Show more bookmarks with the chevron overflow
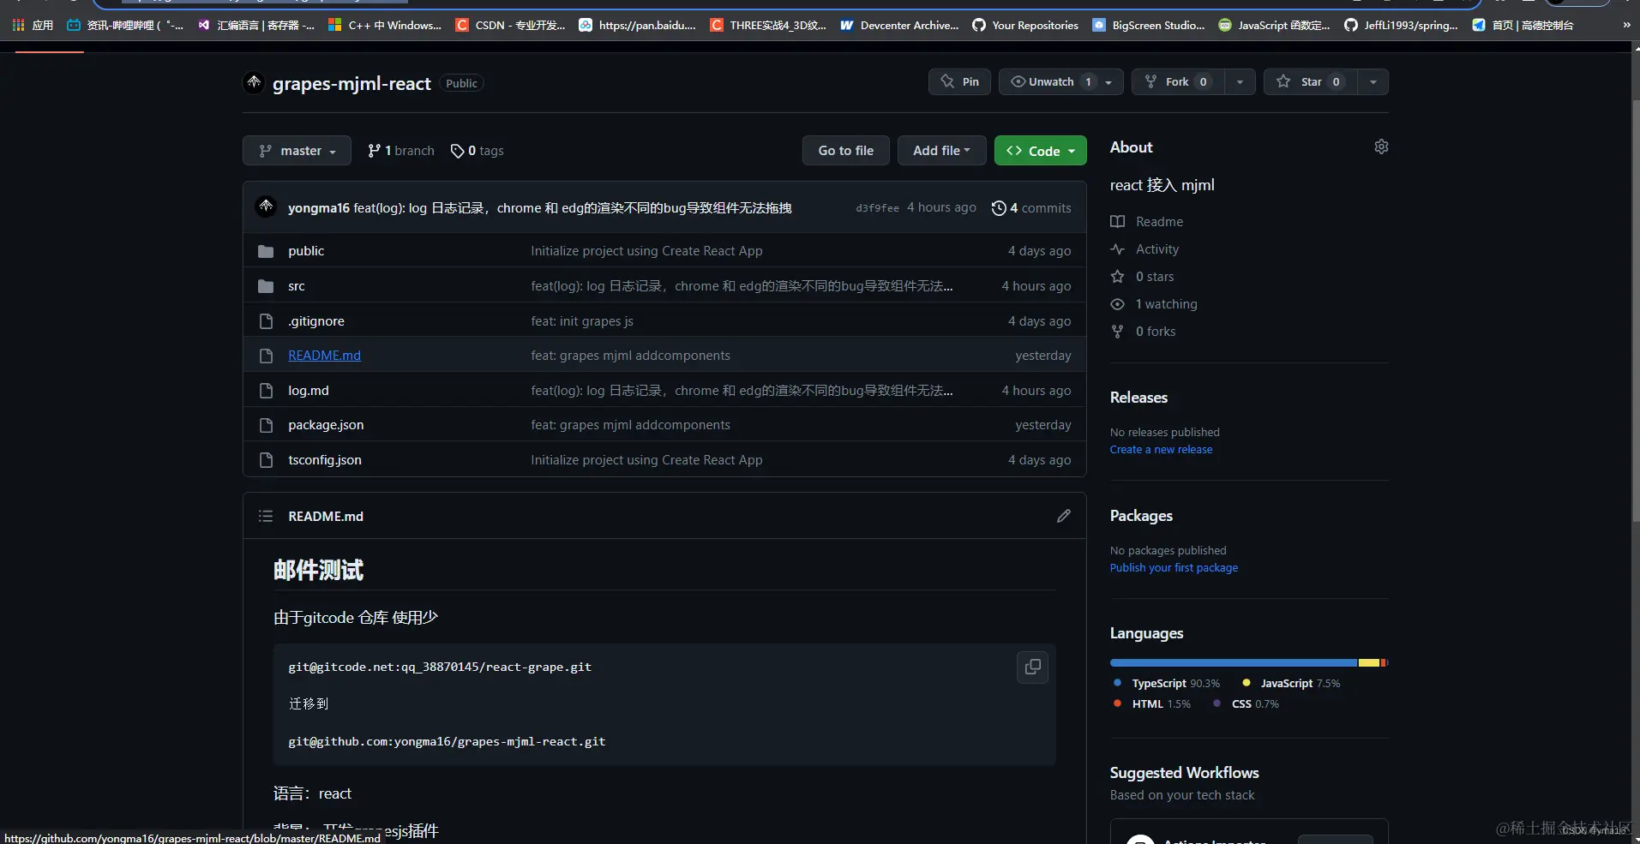This screenshot has width=1640, height=844. (1626, 25)
